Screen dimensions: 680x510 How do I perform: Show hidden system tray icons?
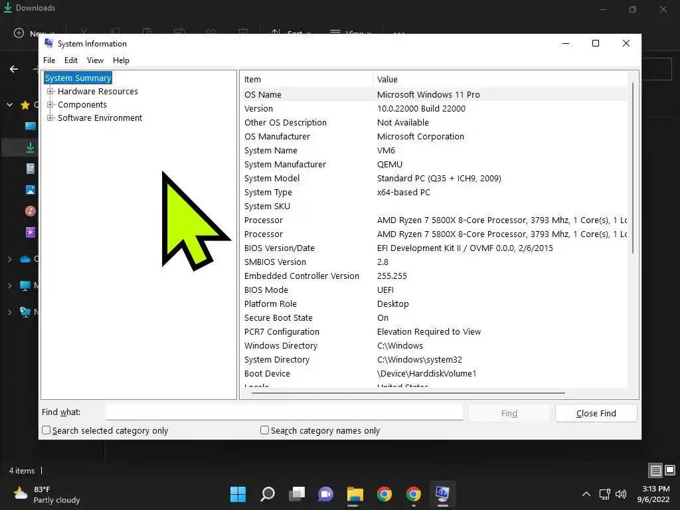[586, 494]
